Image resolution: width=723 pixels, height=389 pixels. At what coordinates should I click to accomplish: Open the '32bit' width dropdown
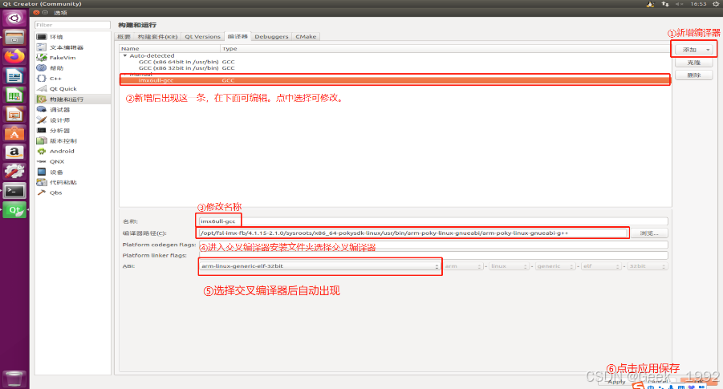(648, 266)
